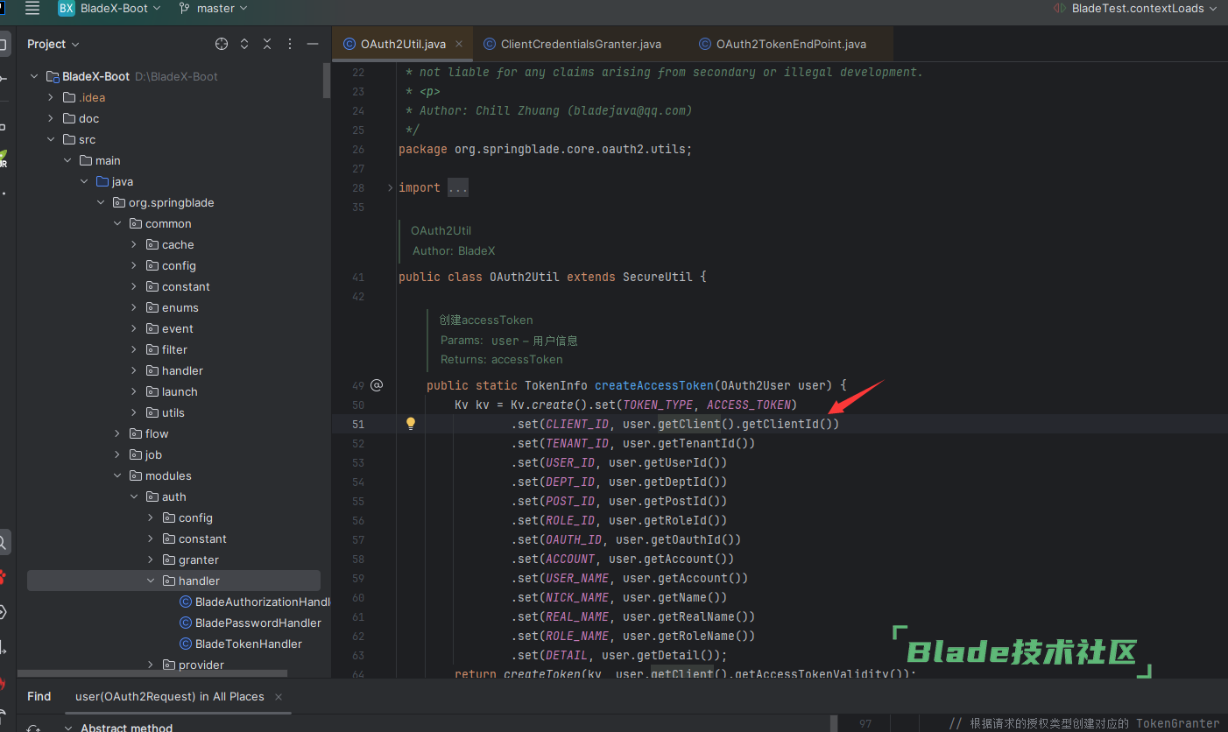This screenshot has width=1228, height=732.
Task: Select opened file in Project tree
Action: [x=222, y=44]
